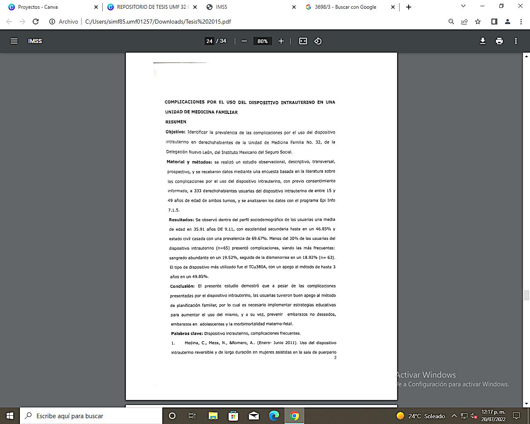530x424 pixels.
Task: Print the PDF document
Action: tap(499, 41)
